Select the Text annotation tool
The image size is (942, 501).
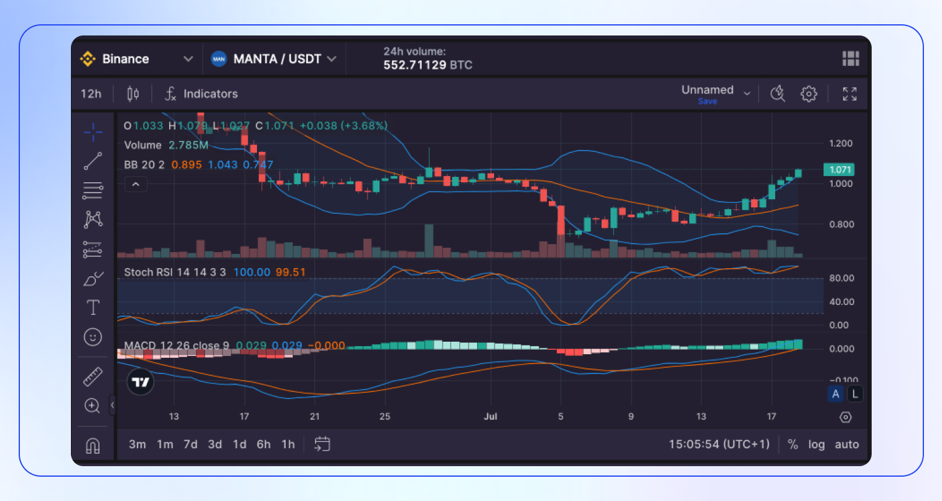pyautogui.click(x=93, y=307)
